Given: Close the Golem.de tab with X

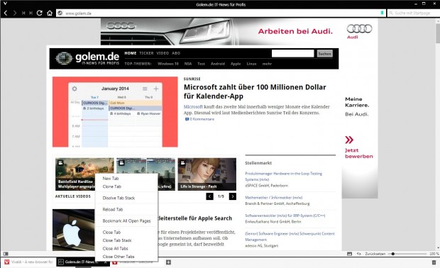Looking at the screenshot, I should 106,262.
